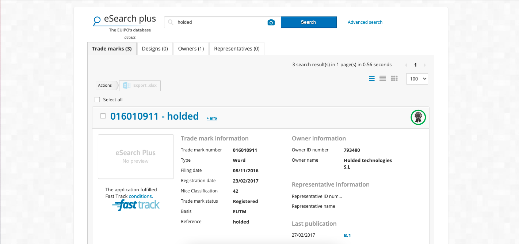Check the checkbox beside trademark 016010911
The image size is (519, 244).
(103, 115)
